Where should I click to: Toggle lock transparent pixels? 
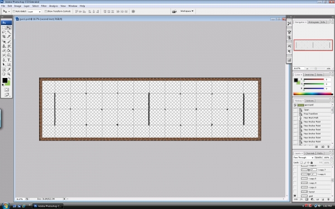[x=301, y=163]
